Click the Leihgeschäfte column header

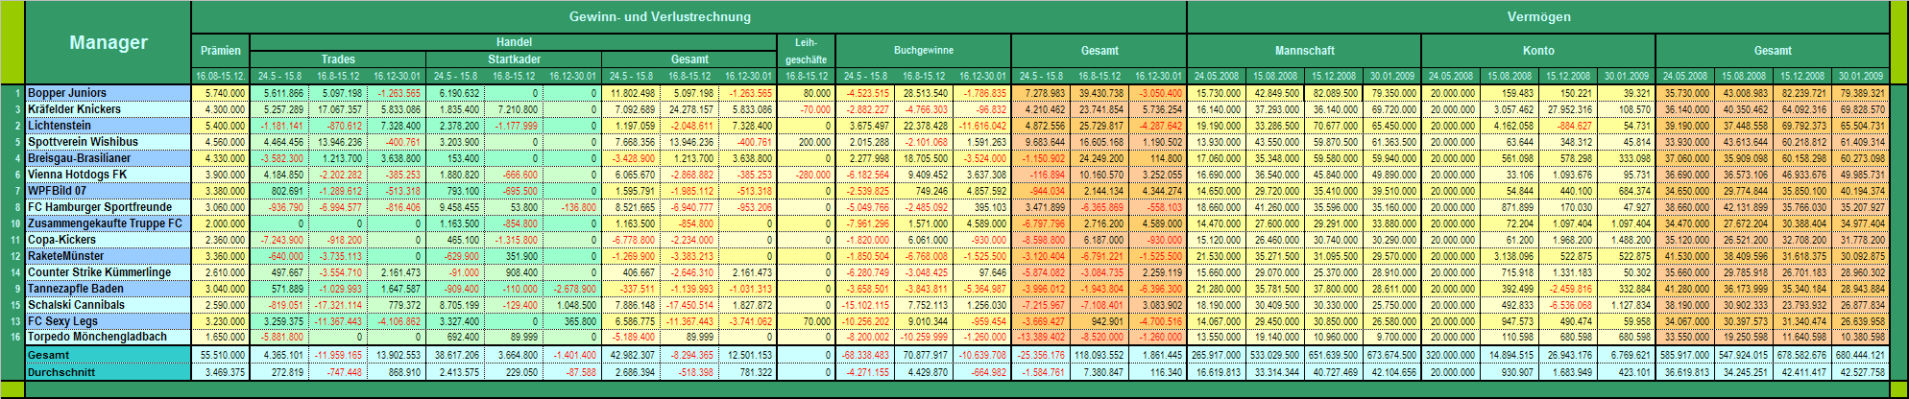[806, 51]
